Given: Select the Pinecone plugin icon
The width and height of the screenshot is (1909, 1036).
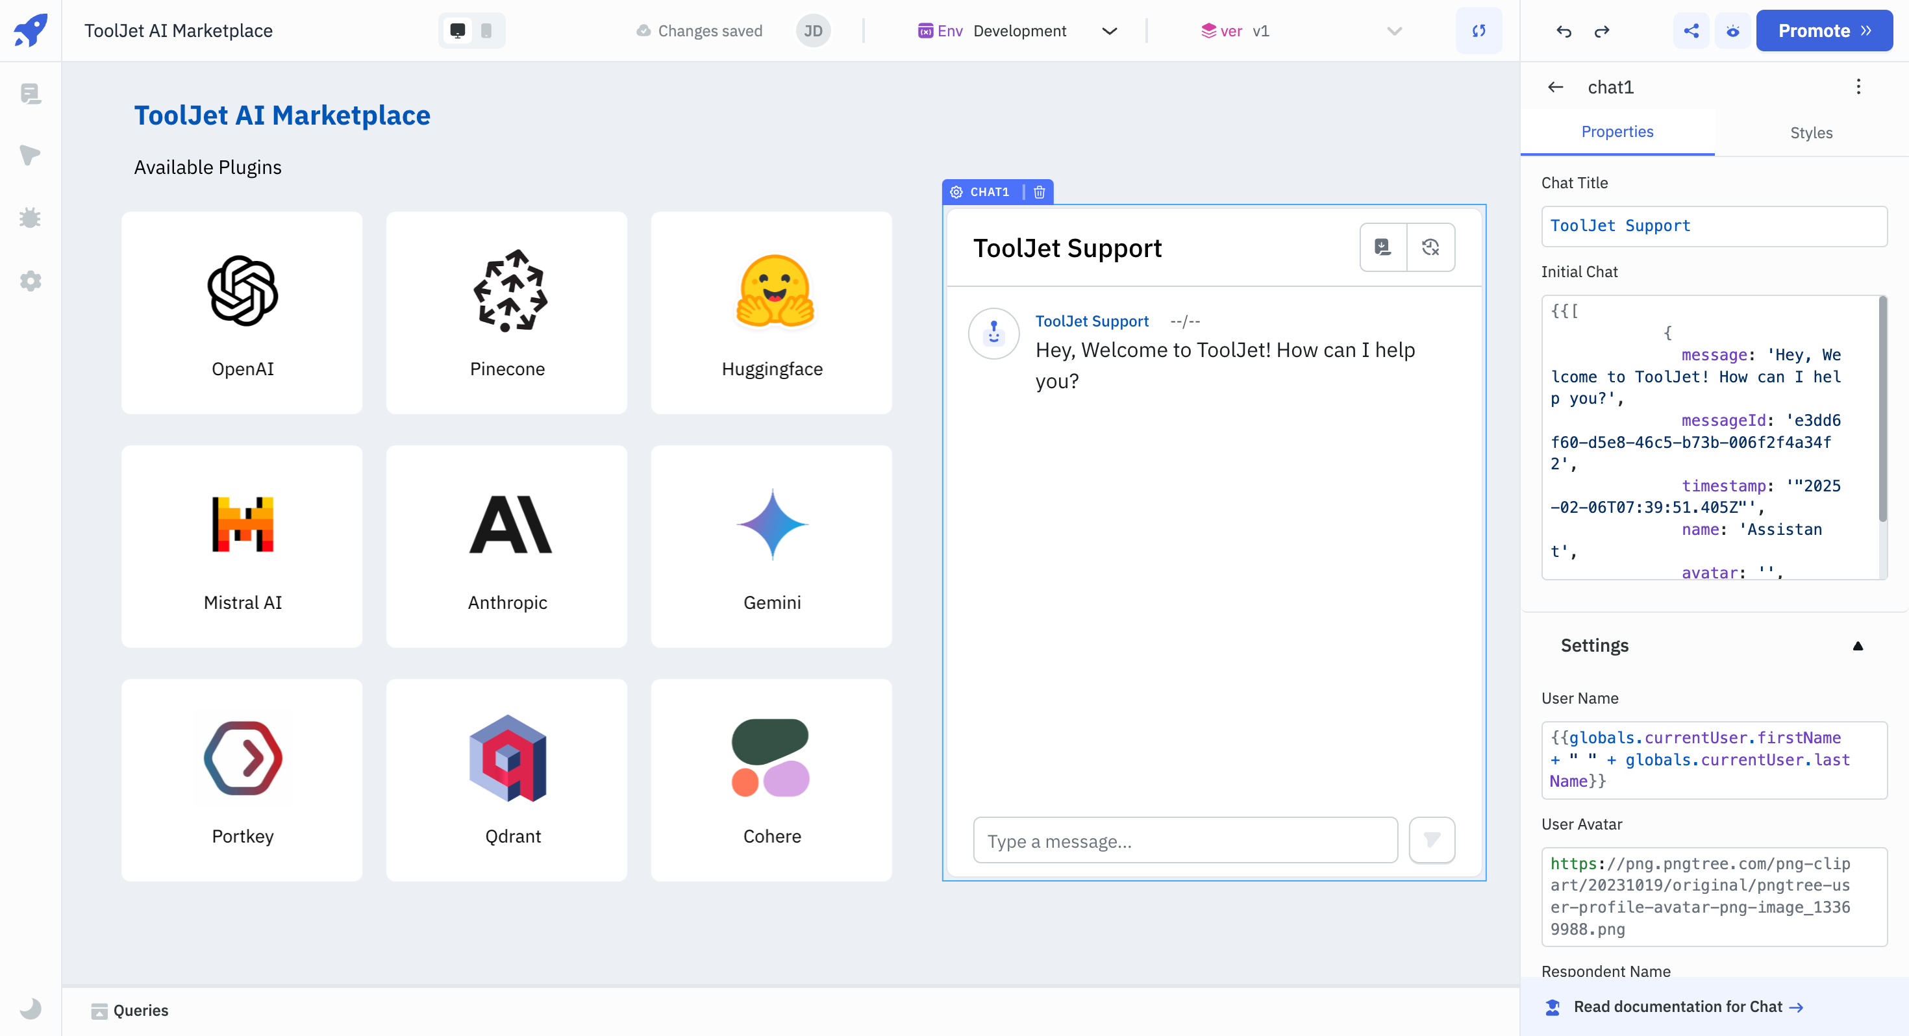Looking at the screenshot, I should point(508,291).
